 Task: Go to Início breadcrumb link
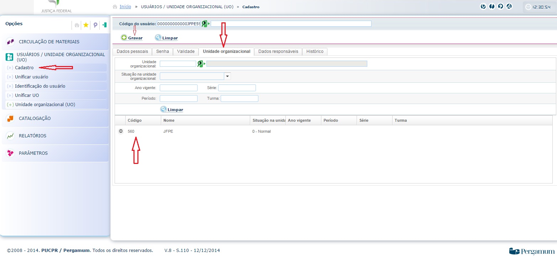[x=125, y=7]
